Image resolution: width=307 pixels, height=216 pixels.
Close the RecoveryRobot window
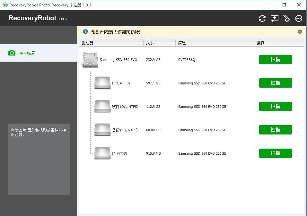coord(299,5)
